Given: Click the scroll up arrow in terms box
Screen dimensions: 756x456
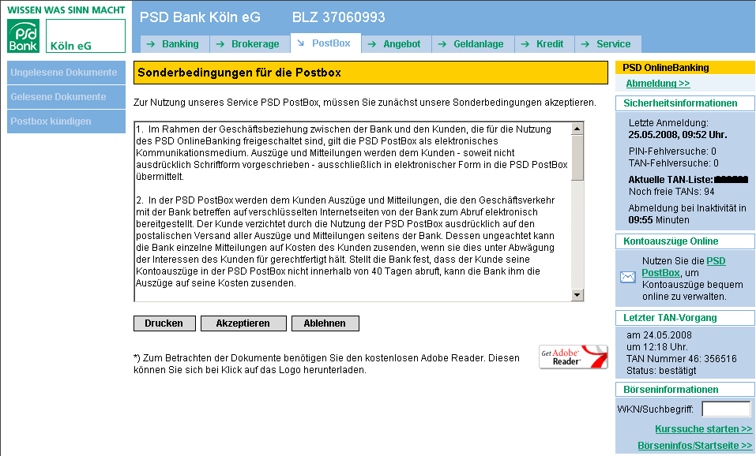Looking at the screenshot, I should [x=577, y=129].
